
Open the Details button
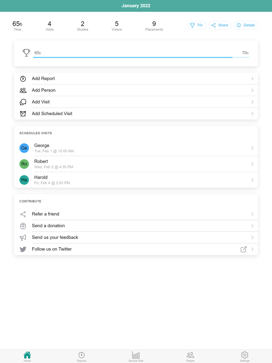point(246,25)
